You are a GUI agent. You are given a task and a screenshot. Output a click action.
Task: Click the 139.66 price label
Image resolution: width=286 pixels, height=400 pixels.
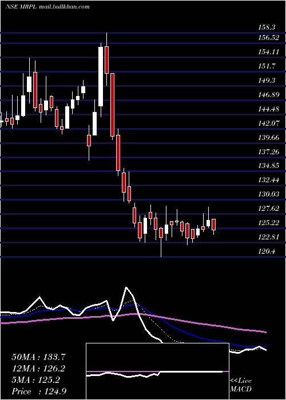tap(268, 138)
